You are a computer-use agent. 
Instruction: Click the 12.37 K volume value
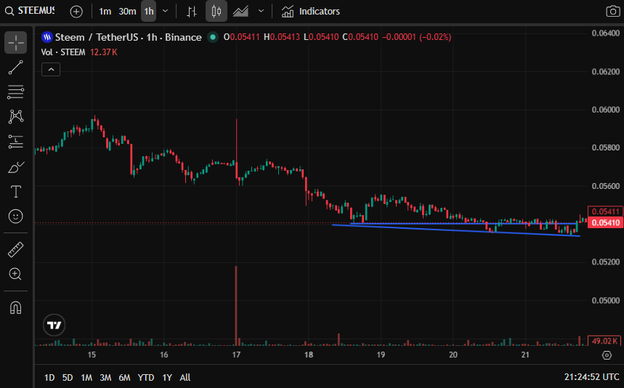(103, 52)
